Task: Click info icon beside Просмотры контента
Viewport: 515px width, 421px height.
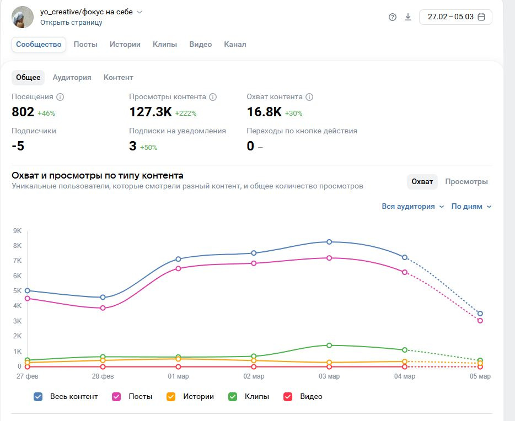Action: click(x=213, y=97)
